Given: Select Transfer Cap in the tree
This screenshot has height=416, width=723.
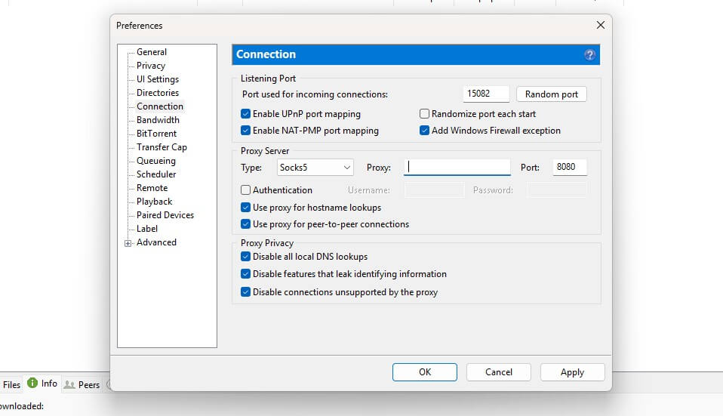Looking at the screenshot, I should [x=162, y=147].
